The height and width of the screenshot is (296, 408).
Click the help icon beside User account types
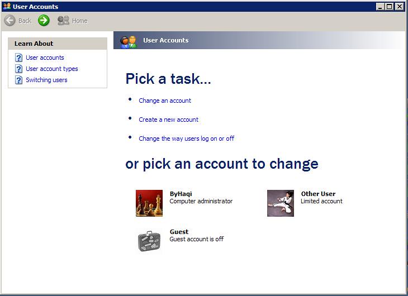[x=18, y=69]
